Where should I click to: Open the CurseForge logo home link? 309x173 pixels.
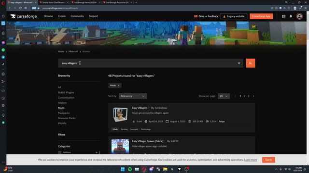click(x=24, y=16)
